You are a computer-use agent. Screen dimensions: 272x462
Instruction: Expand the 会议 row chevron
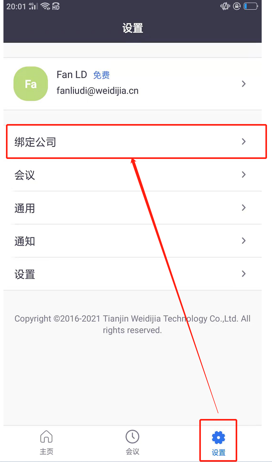pyautogui.click(x=244, y=175)
